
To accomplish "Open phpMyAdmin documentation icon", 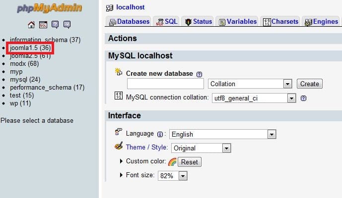I will 55,25.
